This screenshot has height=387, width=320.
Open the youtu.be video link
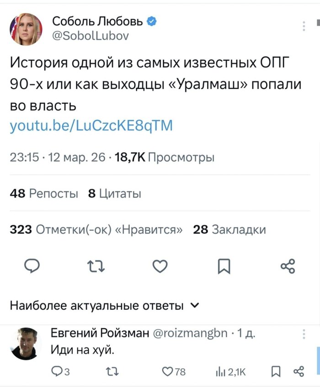91,125
